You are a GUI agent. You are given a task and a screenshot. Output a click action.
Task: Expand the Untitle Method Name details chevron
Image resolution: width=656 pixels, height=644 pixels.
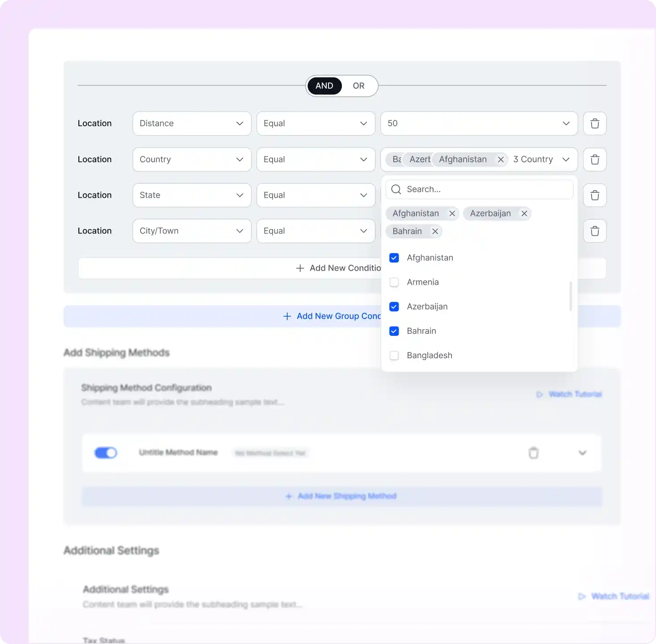tap(583, 453)
